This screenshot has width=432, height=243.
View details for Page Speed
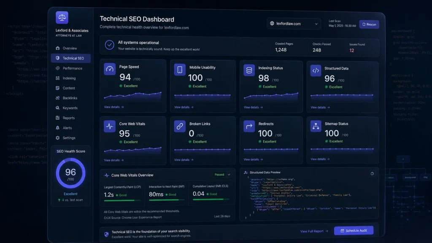tap(114, 107)
